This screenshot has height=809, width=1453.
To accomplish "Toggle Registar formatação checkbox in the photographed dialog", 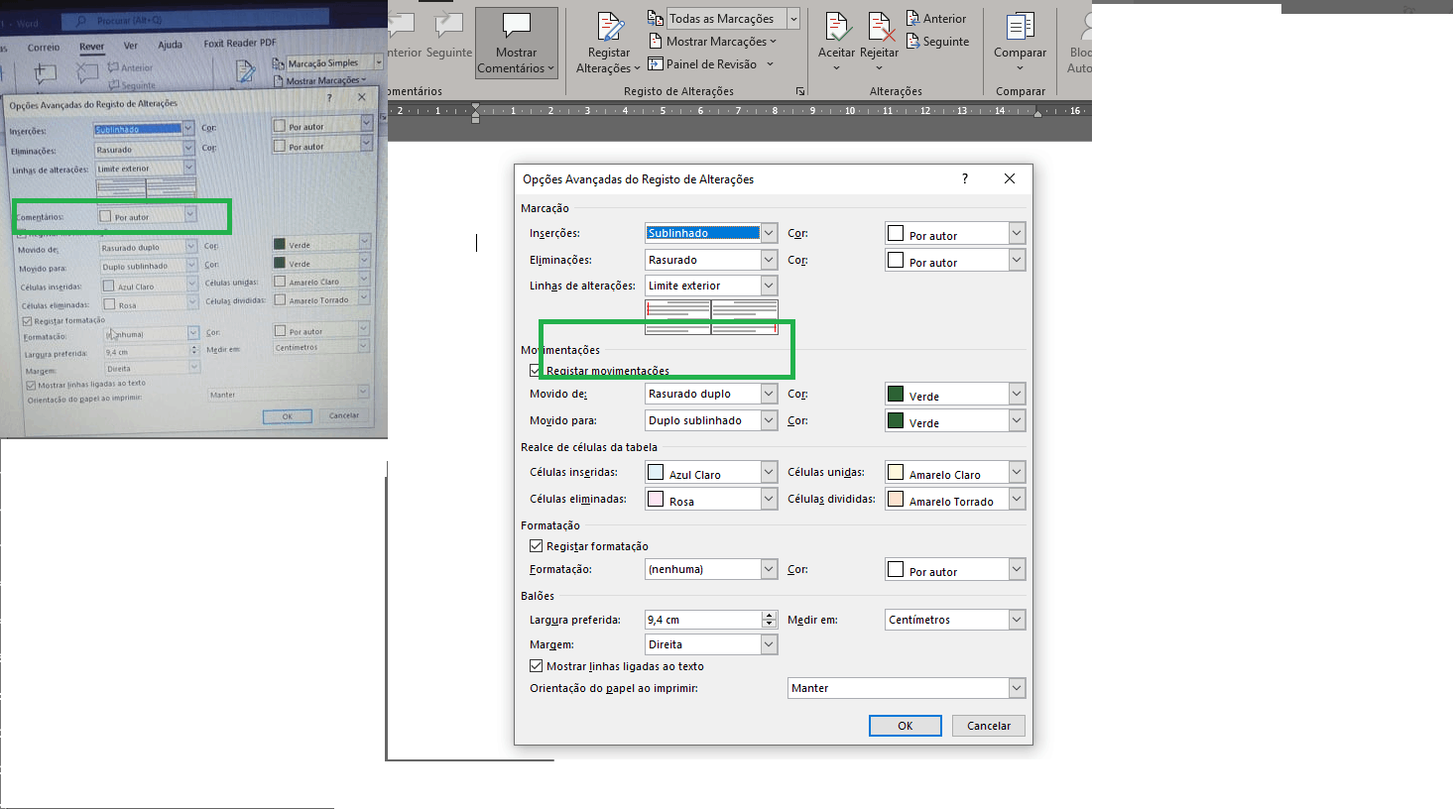I will pyautogui.click(x=27, y=321).
